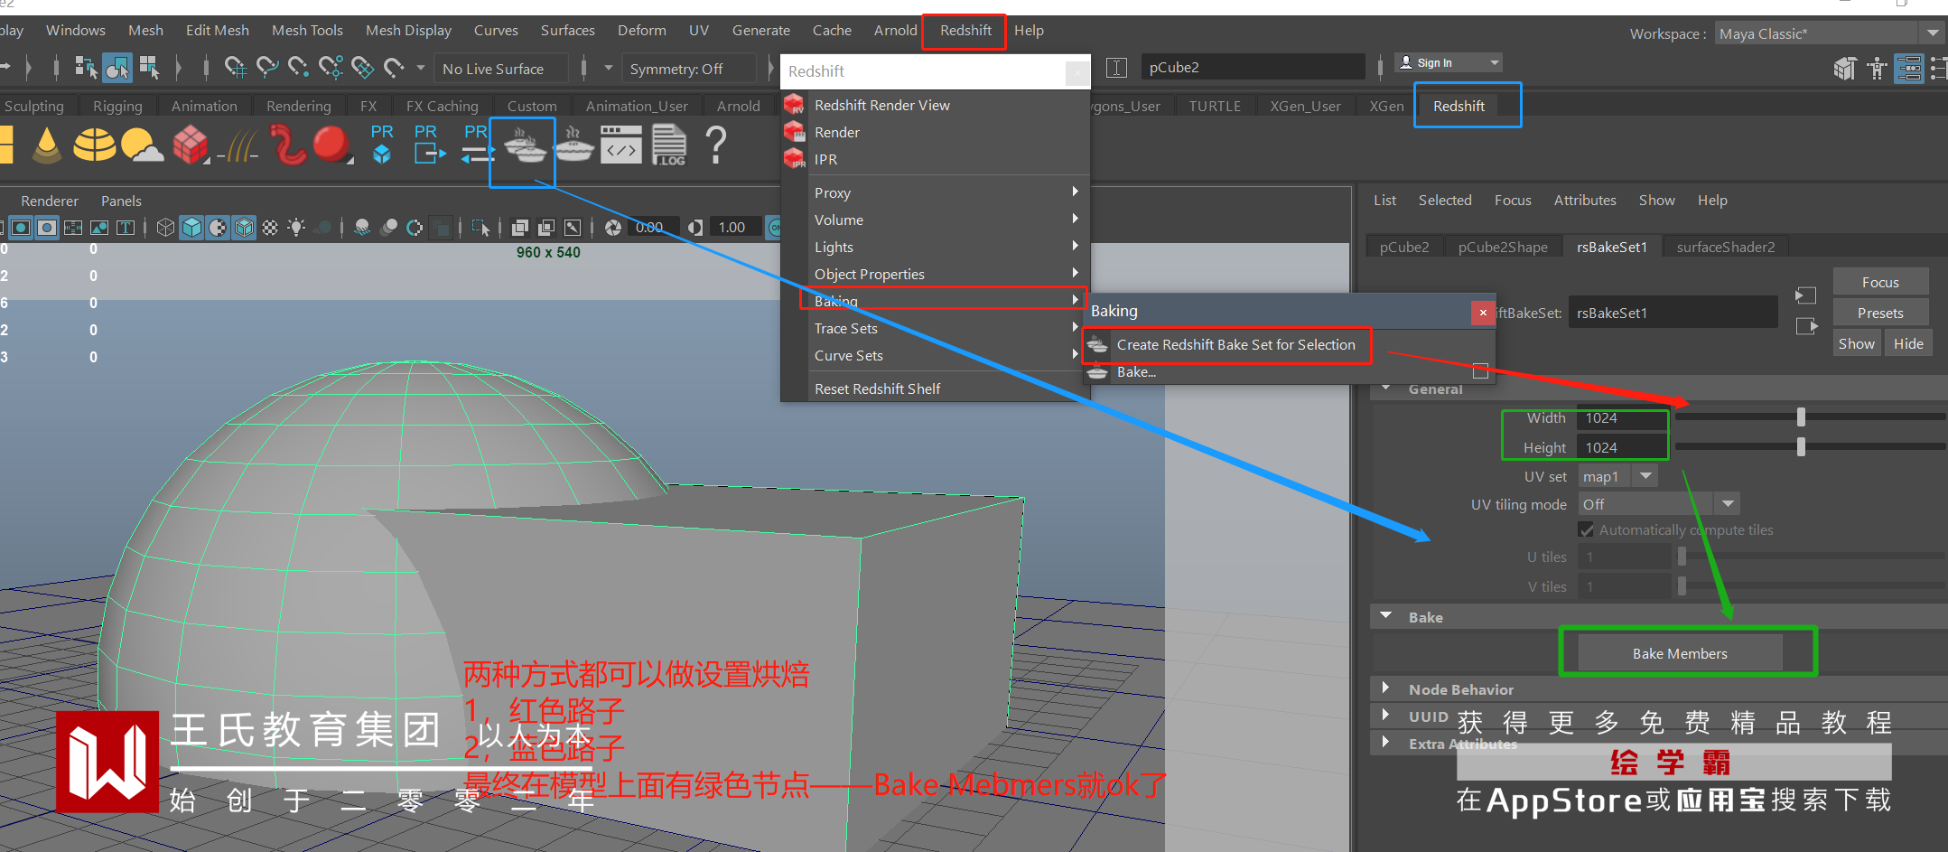
Task: Click the single-pie Bake shelf icon
Action: pyautogui.click(x=573, y=145)
